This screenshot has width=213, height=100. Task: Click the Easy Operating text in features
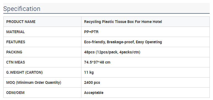click(x=149, y=42)
